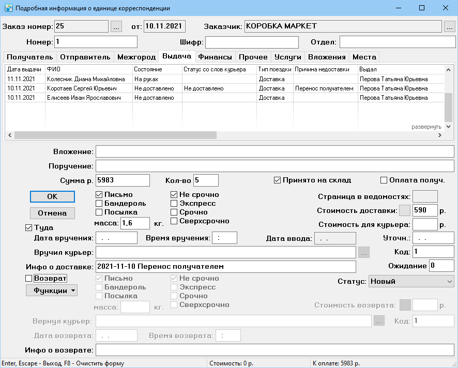
Task: Open the Межгород tab
Action: coord(136,57)
